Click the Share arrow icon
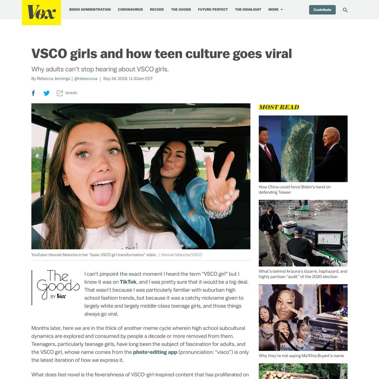 pos(60,93)
